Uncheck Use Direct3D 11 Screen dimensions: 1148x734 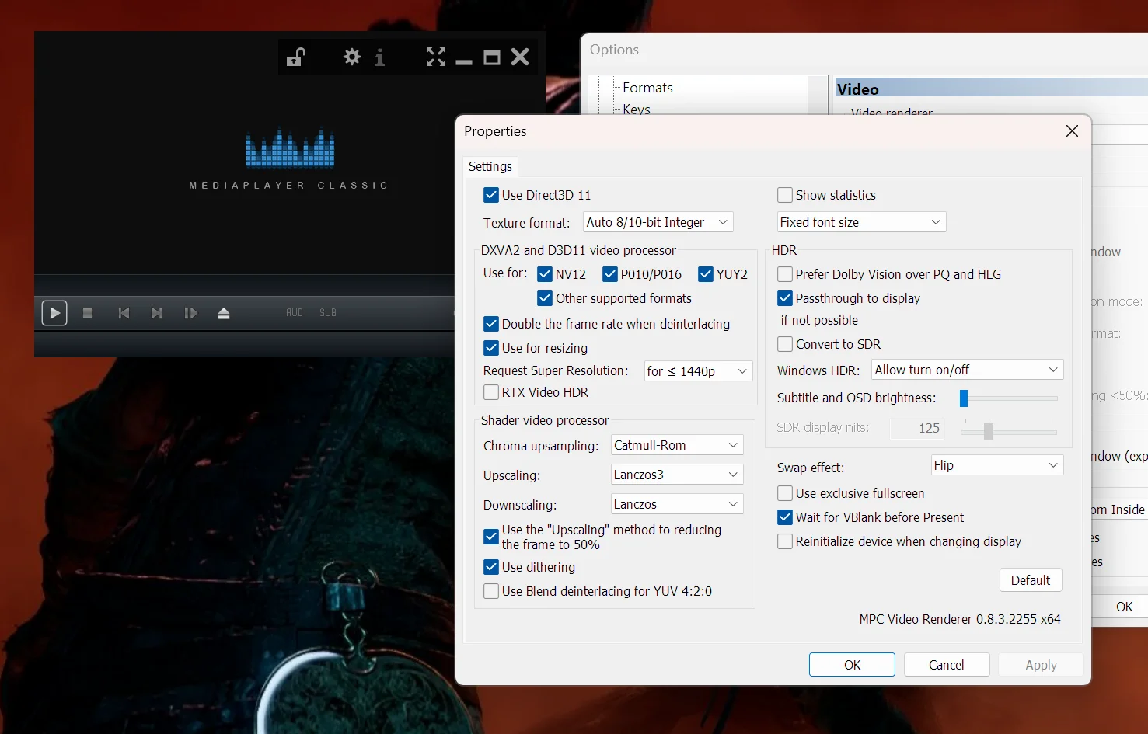pos(491,195)
